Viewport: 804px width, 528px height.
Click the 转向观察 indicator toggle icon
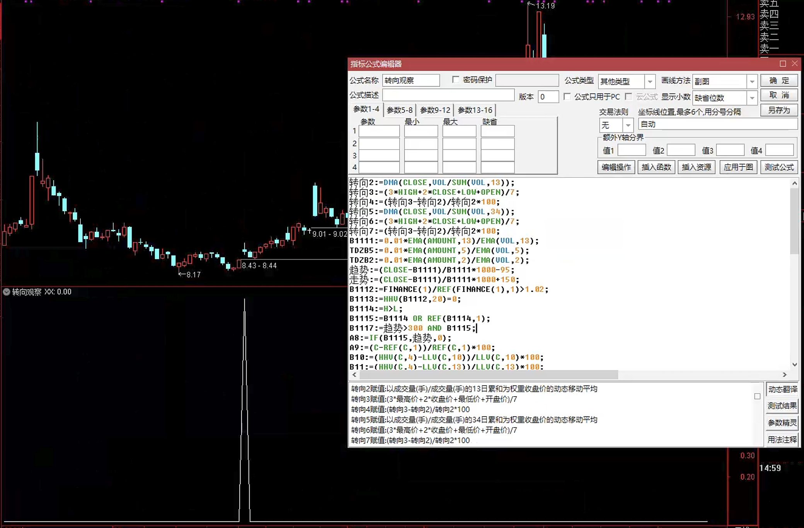pyautogui.click(x=7, y=292)
